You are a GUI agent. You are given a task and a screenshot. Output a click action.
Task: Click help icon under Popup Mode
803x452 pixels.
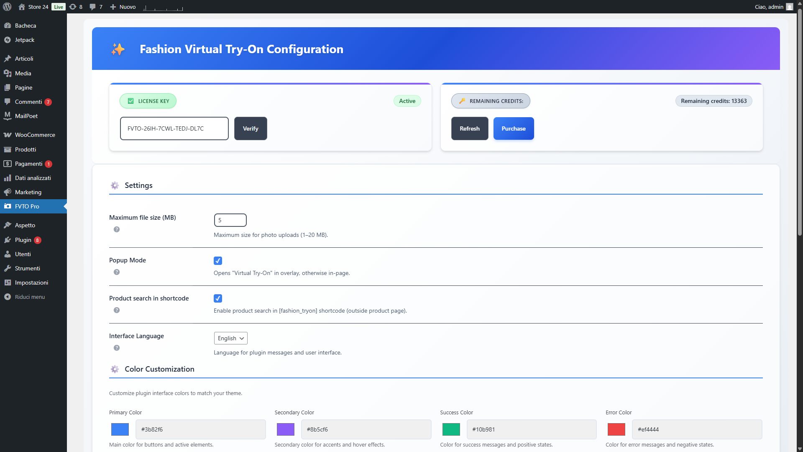coord(117,272)
